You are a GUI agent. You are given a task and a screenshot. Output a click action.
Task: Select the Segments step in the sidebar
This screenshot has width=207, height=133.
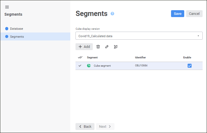click(17, 37)
